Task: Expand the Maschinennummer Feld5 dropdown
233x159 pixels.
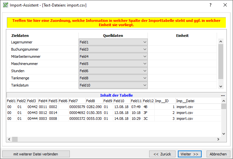Action: click(113, 64)
